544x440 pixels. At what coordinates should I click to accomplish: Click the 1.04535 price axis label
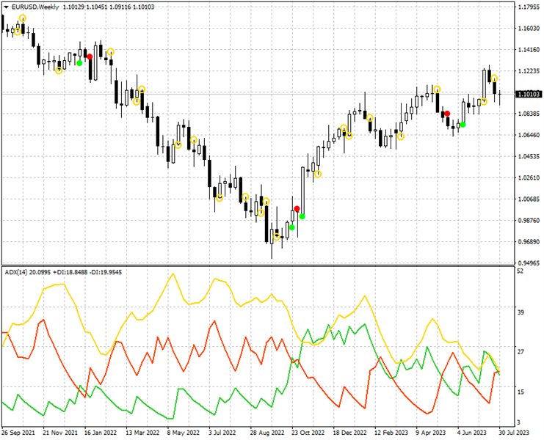[529, 156]
